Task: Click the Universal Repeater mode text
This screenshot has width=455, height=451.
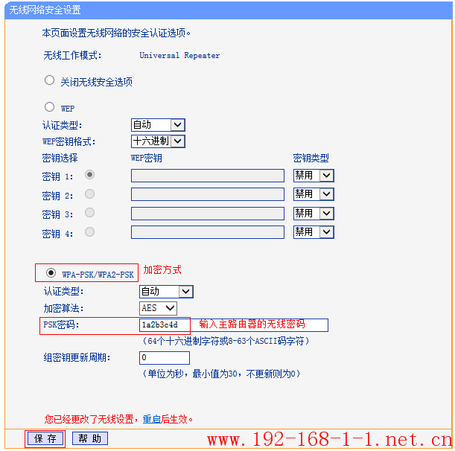Action: [179, 55]
